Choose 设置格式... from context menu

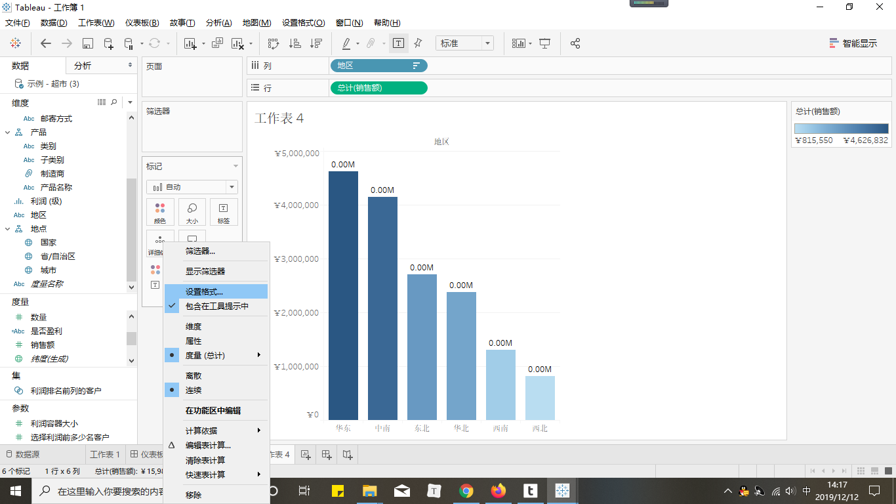[204, 291]
